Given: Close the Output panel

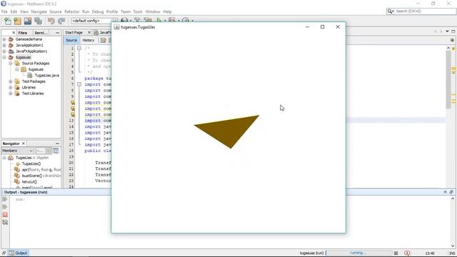Looking at the screenshot, I should click(445, 192).
